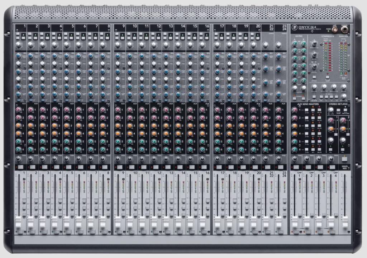Screen dimensions: 367x258
Task: Click channel 5 High EQ knob
Action: pyautogui.click(x=67, y=56)
